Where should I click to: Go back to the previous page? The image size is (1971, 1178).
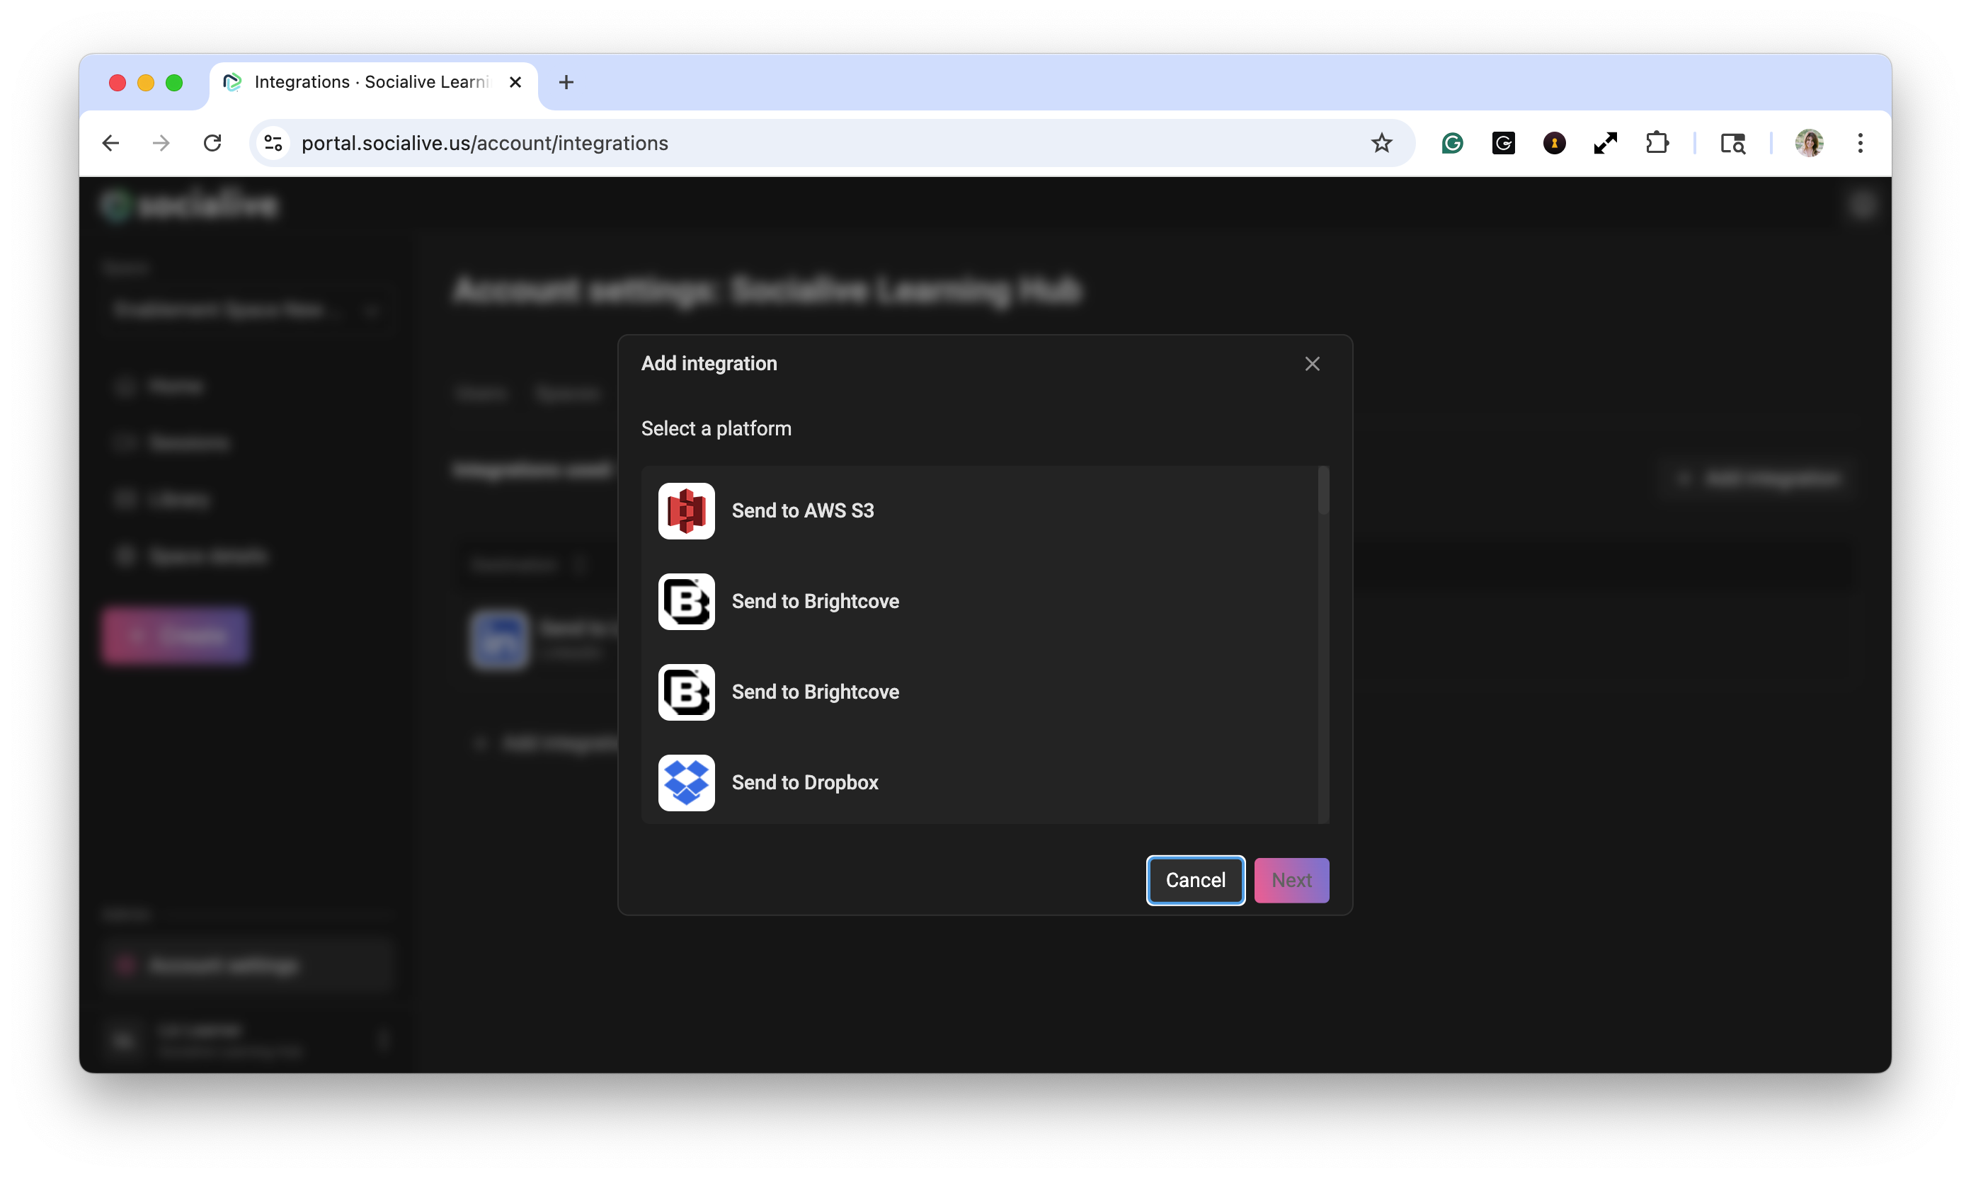pos(110,143)
